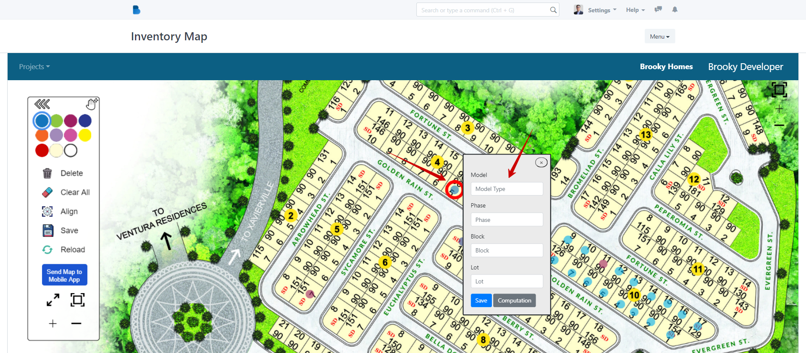806x353 pixels.
Task: Click the hand drag icon on tool panel
Action: point(92,104)
